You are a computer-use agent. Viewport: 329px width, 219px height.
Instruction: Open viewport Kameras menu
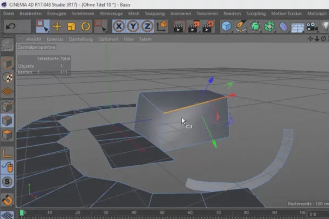pos(55,39)
